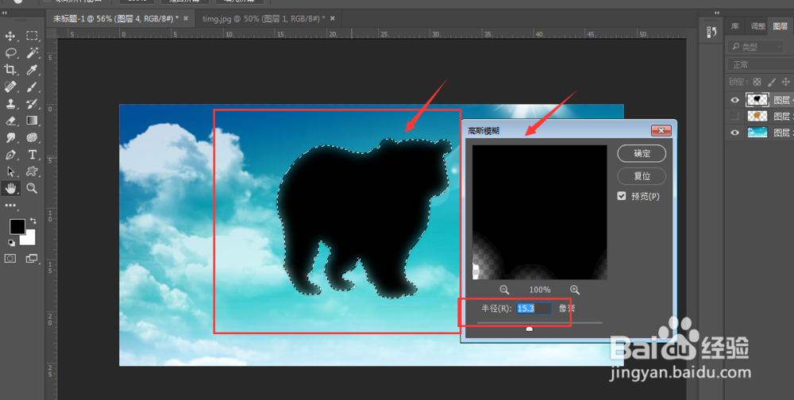Select the Smudge tool
This screenshot has height=400, width=794.
point(10,137)
